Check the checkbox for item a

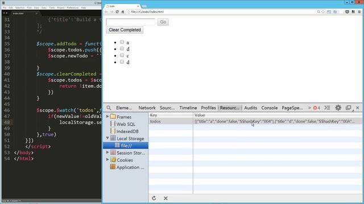pos(122,42)
